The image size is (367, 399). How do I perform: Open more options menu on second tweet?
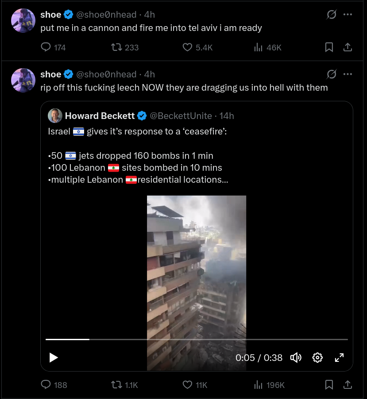click(x=348, y=74)
